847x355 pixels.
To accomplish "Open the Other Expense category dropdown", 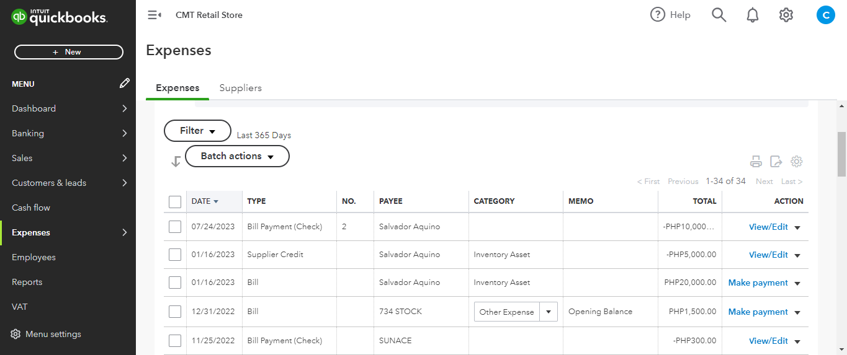I will pos(549,312).
